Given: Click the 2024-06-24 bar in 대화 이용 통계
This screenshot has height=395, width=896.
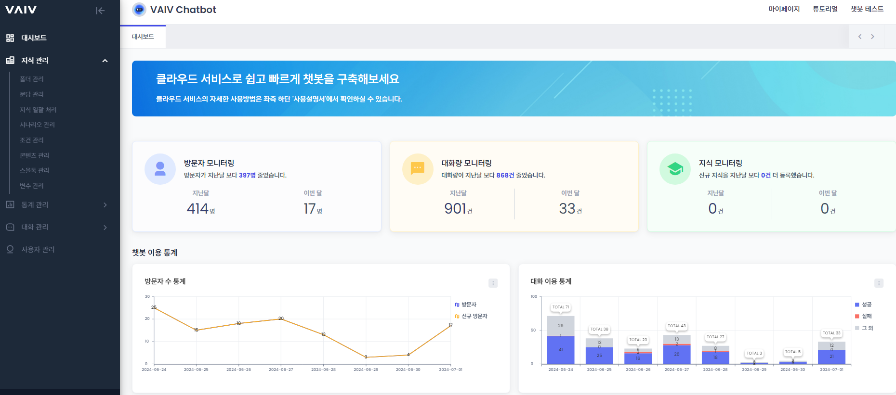Looking at the screenshot, I should coord(561,340).
